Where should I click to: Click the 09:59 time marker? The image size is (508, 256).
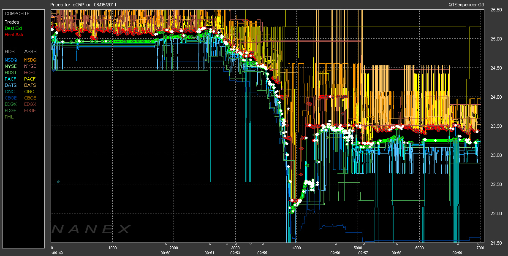[x=457, y=253]
